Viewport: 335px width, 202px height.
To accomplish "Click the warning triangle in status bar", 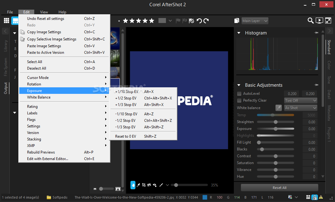I will (321, 197).
